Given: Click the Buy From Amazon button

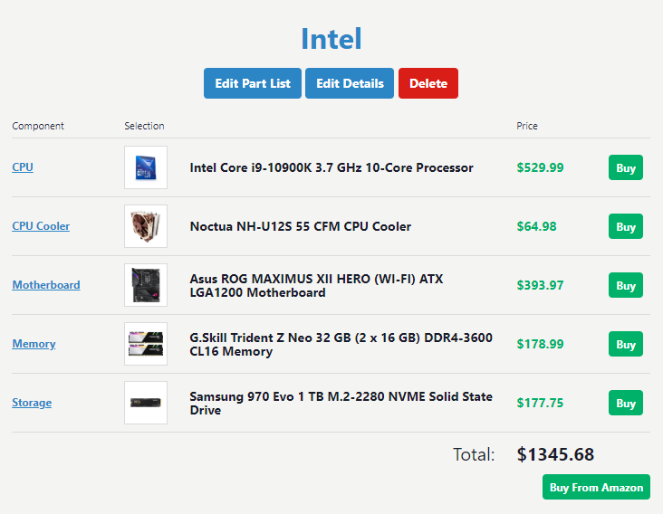Looking at the screenshot, I should [596, 487].
